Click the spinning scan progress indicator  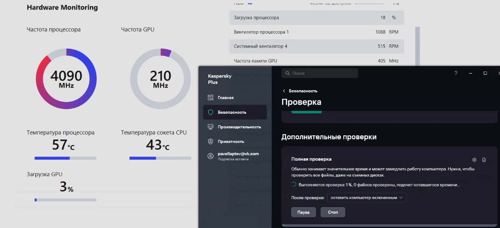coord(294,184)
